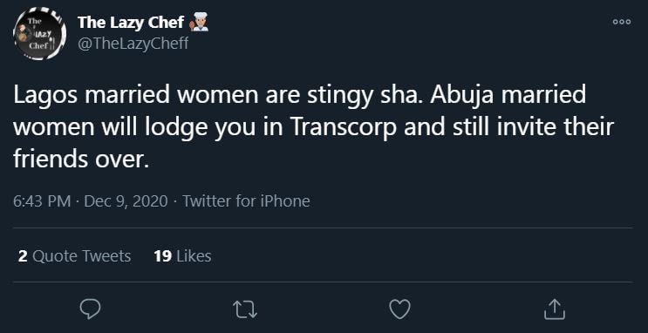Click the 6:43 PM timestamp
Screen dimensions: 648x333
[x=42, y=201]
